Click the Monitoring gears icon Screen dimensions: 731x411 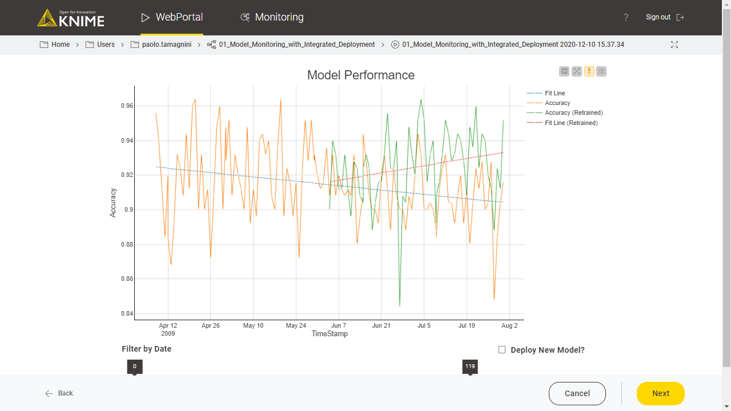pos(245,17)
